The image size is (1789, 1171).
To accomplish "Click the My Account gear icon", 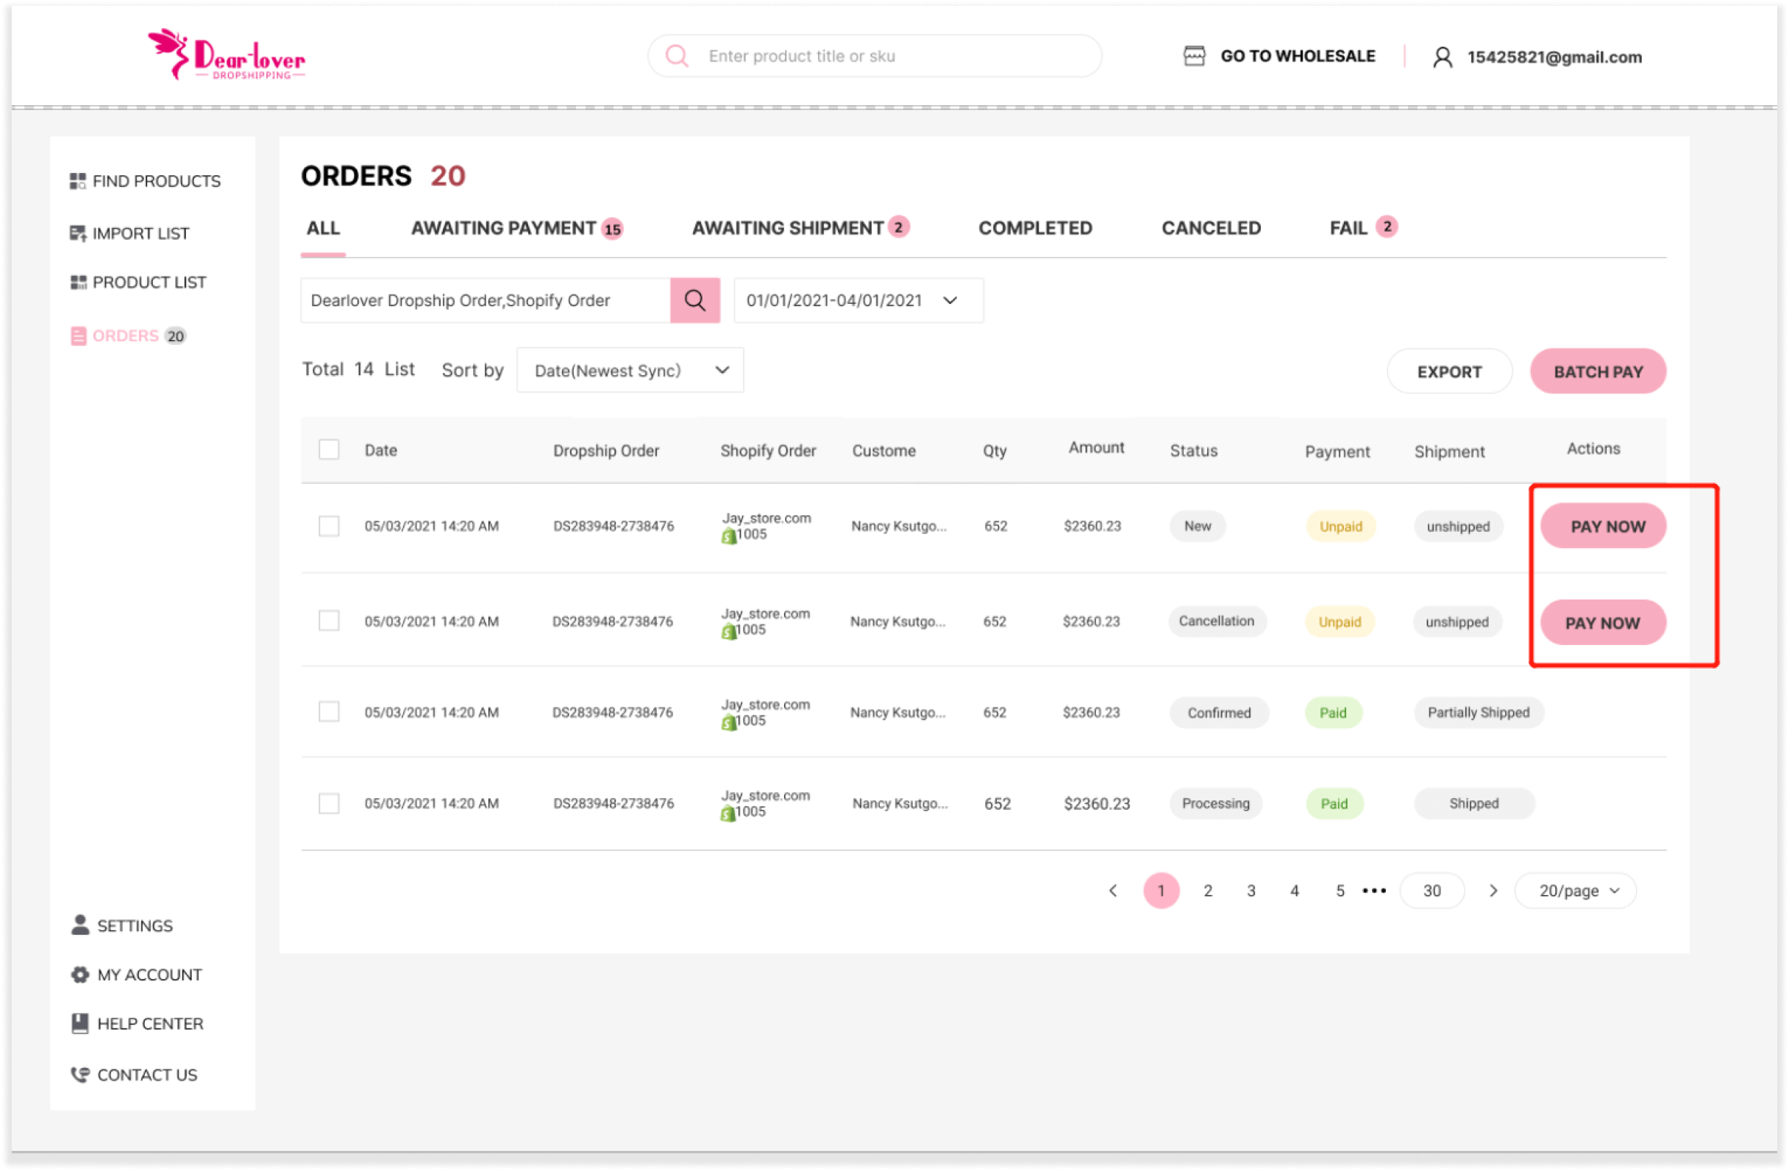I will [x=79, y=975].
